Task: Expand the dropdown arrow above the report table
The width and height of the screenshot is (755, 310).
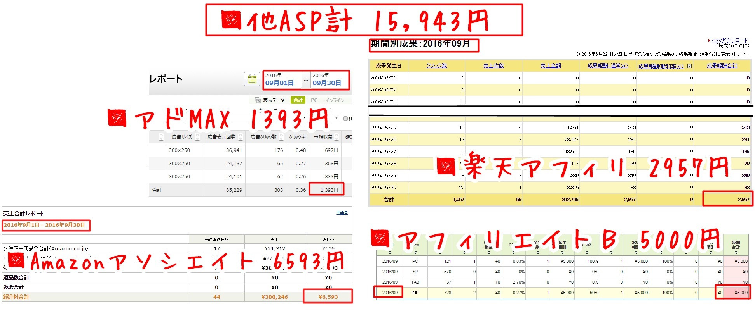Action: tap(337, 118)
